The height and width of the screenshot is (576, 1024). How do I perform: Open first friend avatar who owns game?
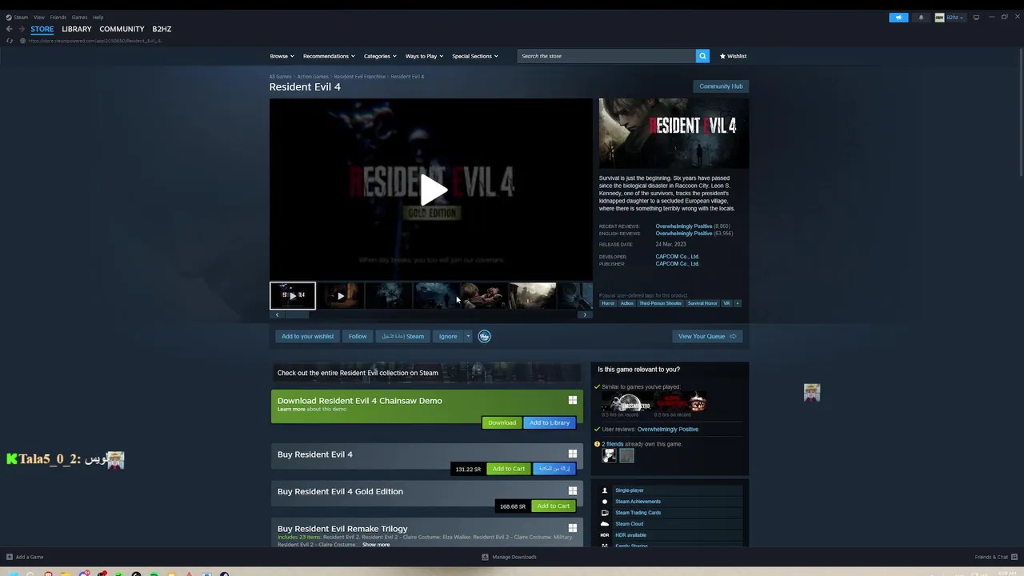[610, 456]
